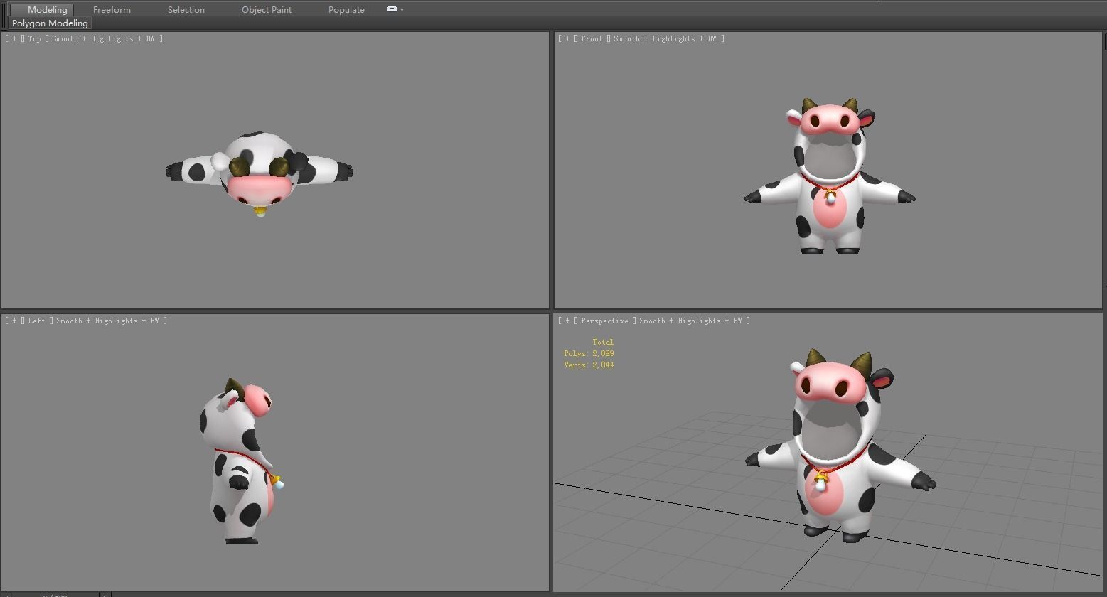Expand the Polygon Modeling panel
The height and width of the screenshot is (597, 1107).
point(50,23)
